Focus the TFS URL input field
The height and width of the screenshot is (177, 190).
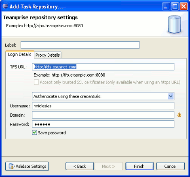pyautogui.click(x=103, y=67)
